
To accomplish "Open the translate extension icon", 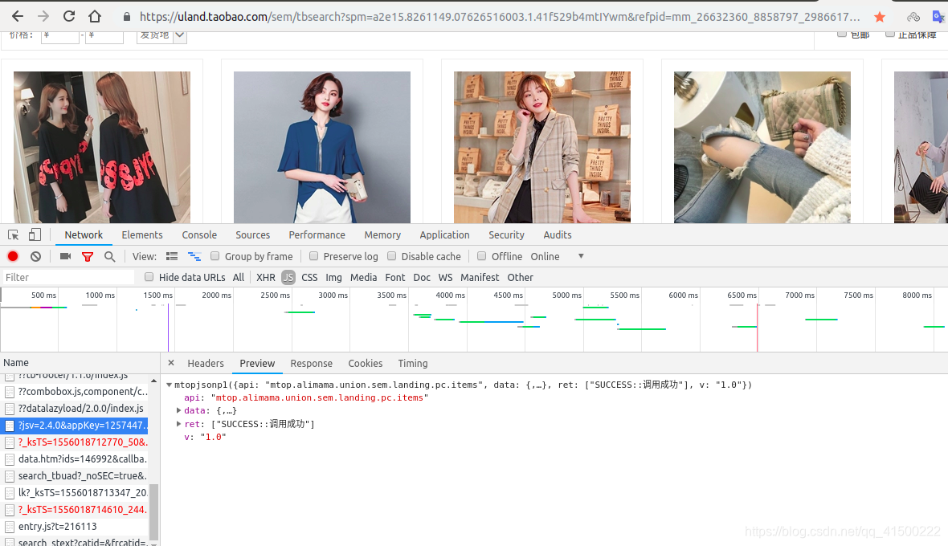I will tap(938, 17).
